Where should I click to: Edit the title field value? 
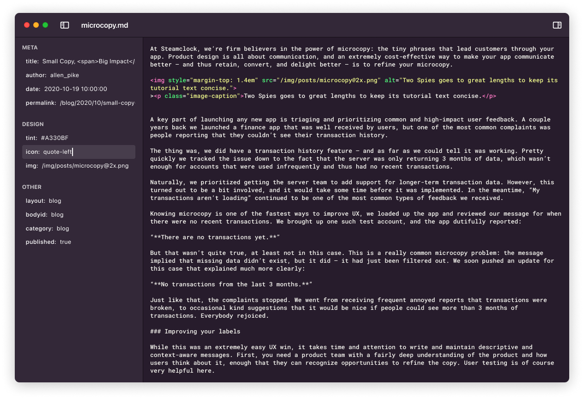(89, 61)
